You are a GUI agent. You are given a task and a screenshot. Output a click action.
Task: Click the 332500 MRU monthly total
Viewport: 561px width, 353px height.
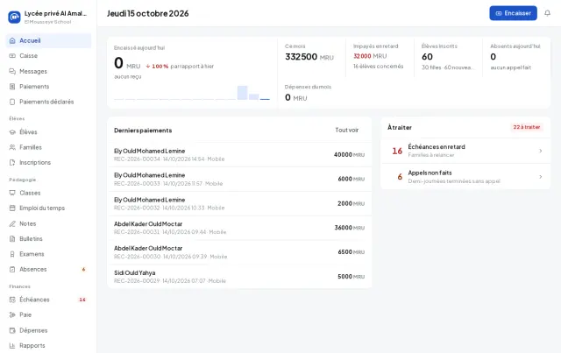coord(309,57)
